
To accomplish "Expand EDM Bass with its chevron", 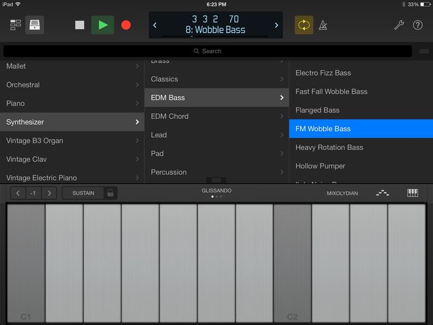I will coord(282,97).
